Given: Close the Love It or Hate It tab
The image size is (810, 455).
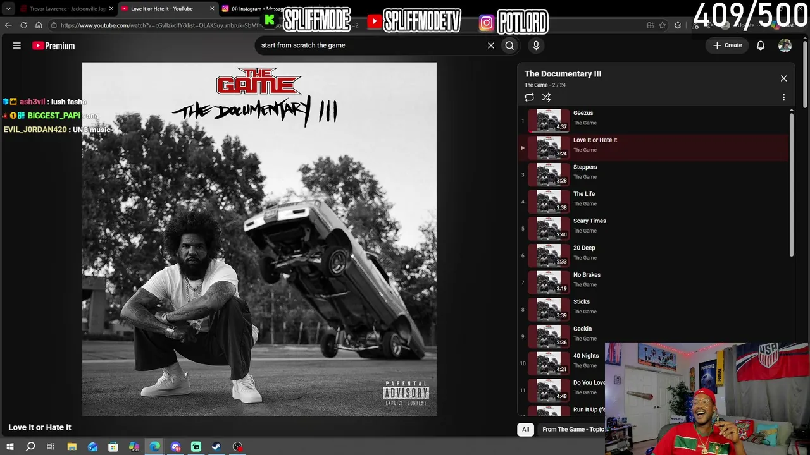Looking at the screenshot, I should pos(212,9).
